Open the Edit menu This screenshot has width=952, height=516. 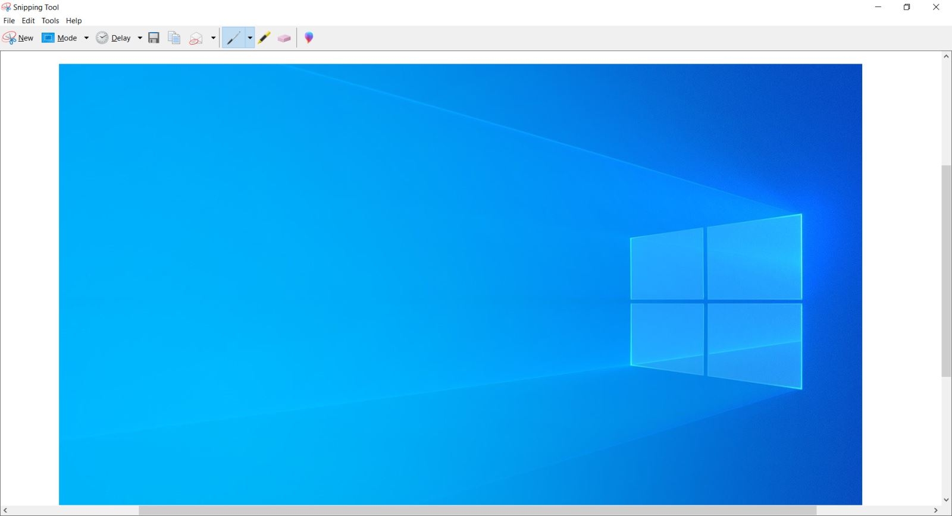pos(28,21)
